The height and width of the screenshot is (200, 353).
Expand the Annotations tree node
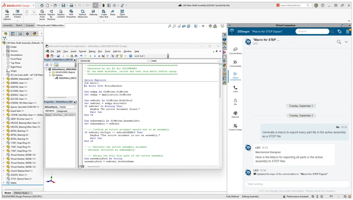[x=4, y=55]
